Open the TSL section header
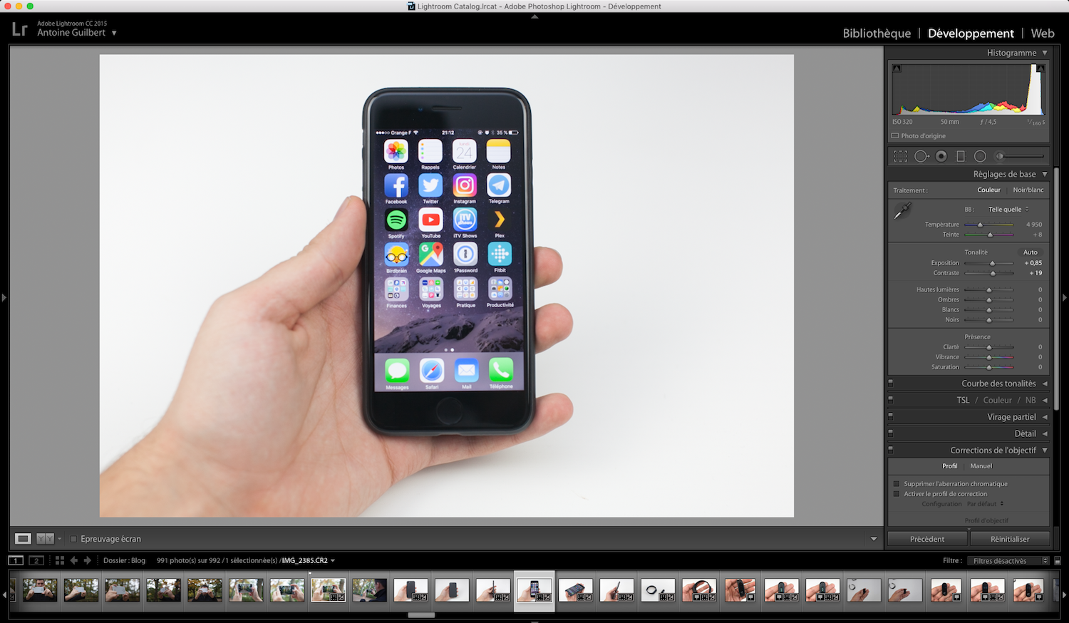 click(963, 400)
